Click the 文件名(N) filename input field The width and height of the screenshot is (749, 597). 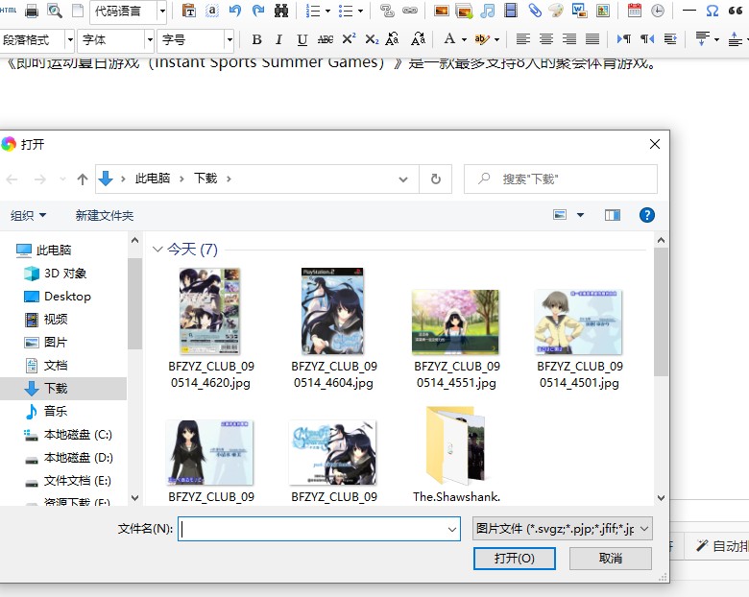click(319, 529)
